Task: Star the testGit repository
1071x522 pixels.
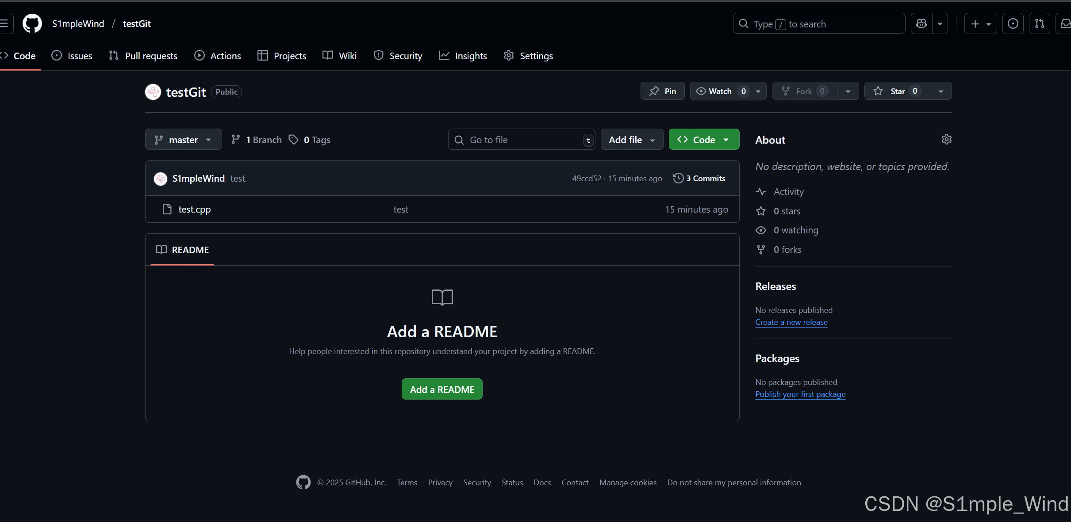Action: [897, 91]
